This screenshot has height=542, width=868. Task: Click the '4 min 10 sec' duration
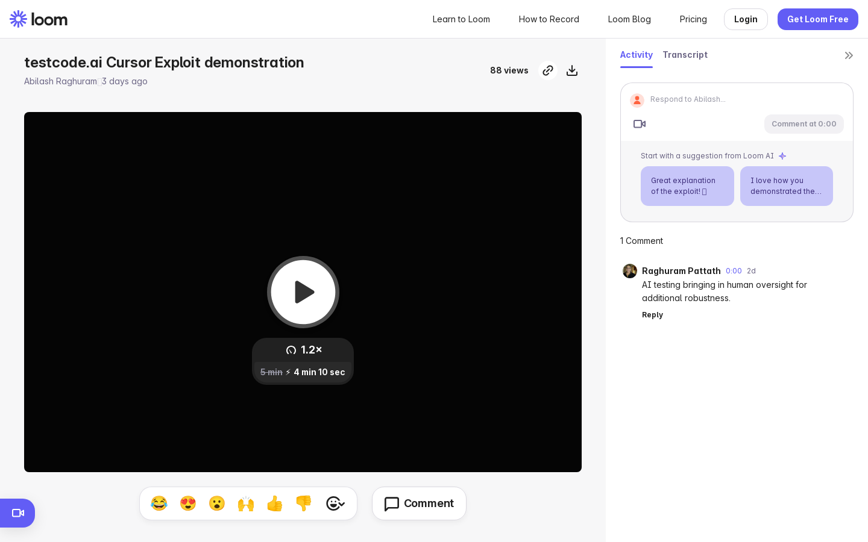click(x=319, y=372)
